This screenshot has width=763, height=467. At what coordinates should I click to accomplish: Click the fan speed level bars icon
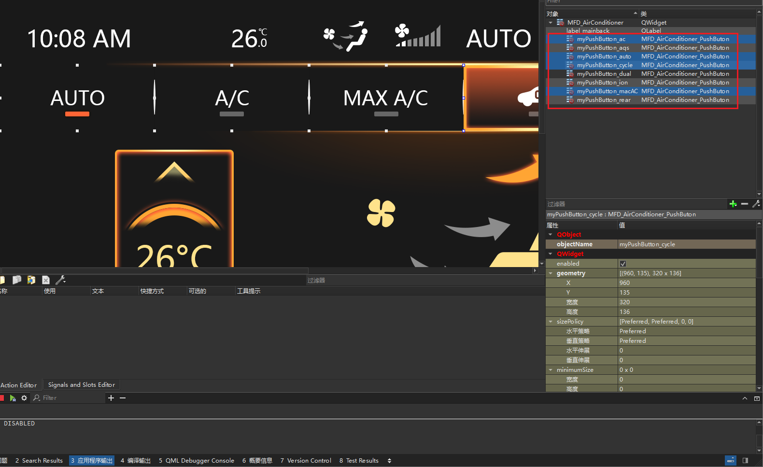click(418, 35)
